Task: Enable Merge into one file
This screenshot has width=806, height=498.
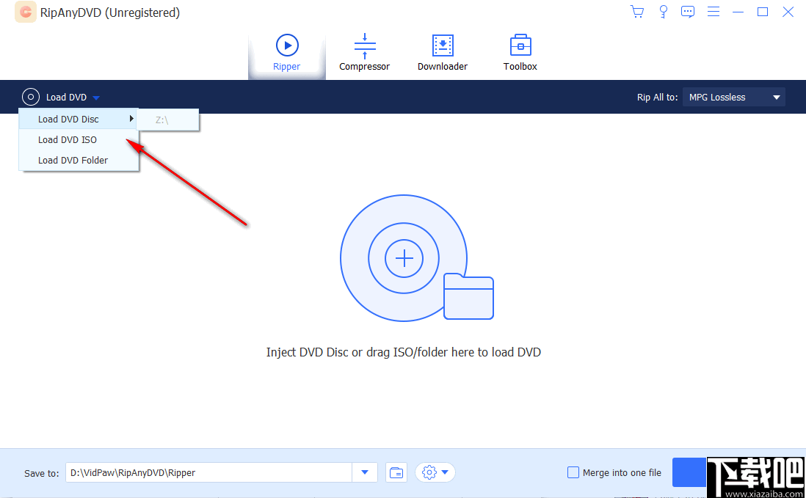Action: 573,472
